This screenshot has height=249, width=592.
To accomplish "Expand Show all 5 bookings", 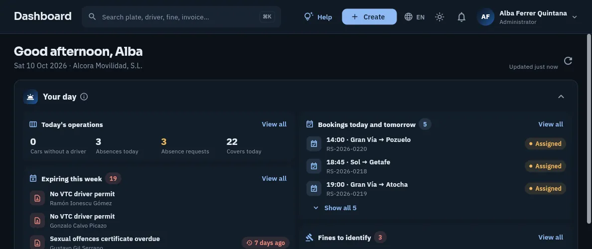I will pyautogui.click(x=335, y=208).
